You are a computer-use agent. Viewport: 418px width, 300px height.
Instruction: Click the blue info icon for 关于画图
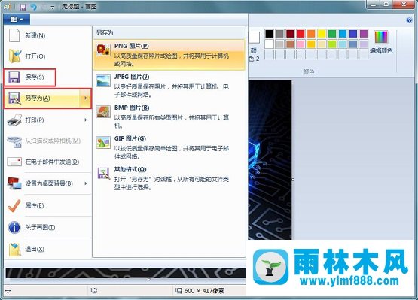pos(14,227)
